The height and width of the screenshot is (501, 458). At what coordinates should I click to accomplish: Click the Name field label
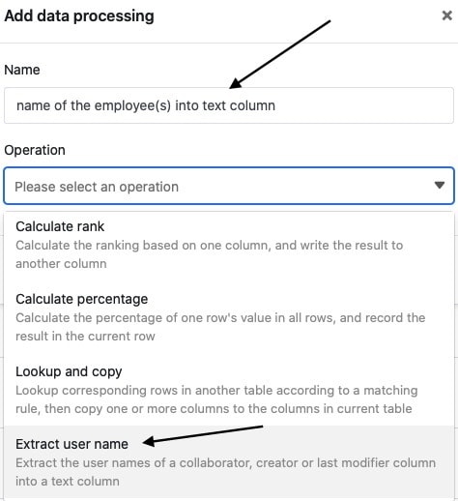22,70
